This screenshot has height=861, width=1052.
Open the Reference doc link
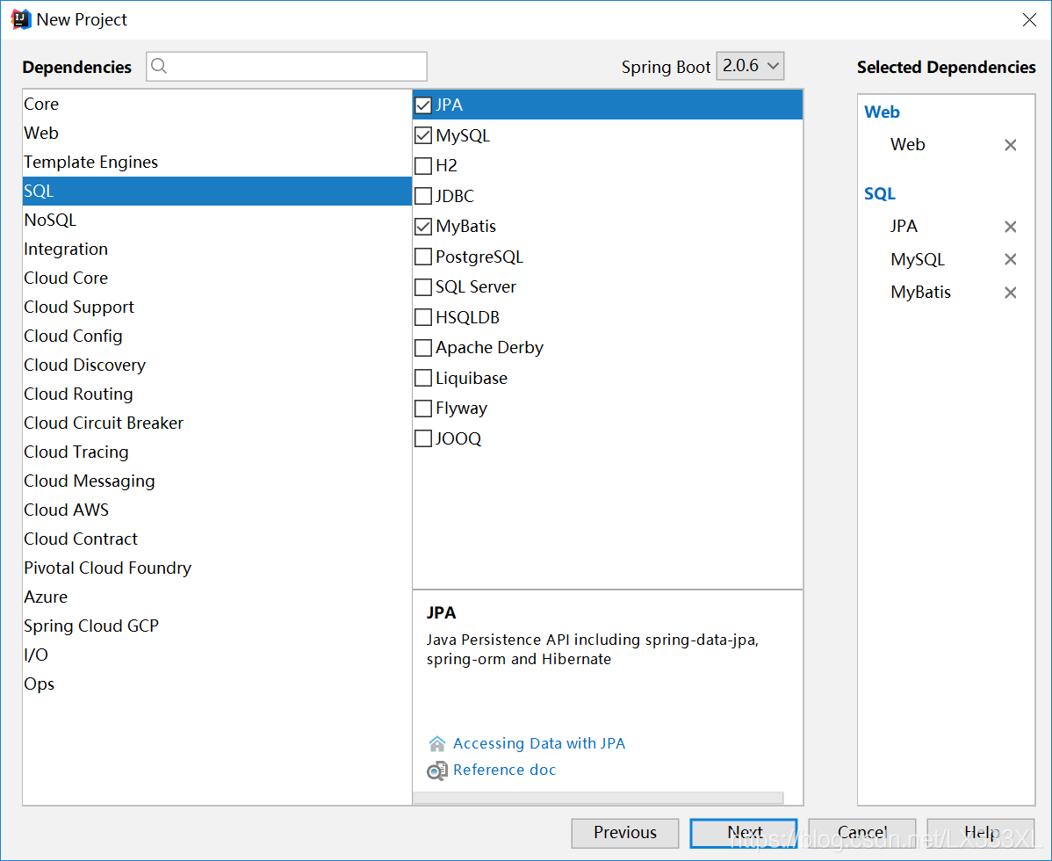[505, 770]
